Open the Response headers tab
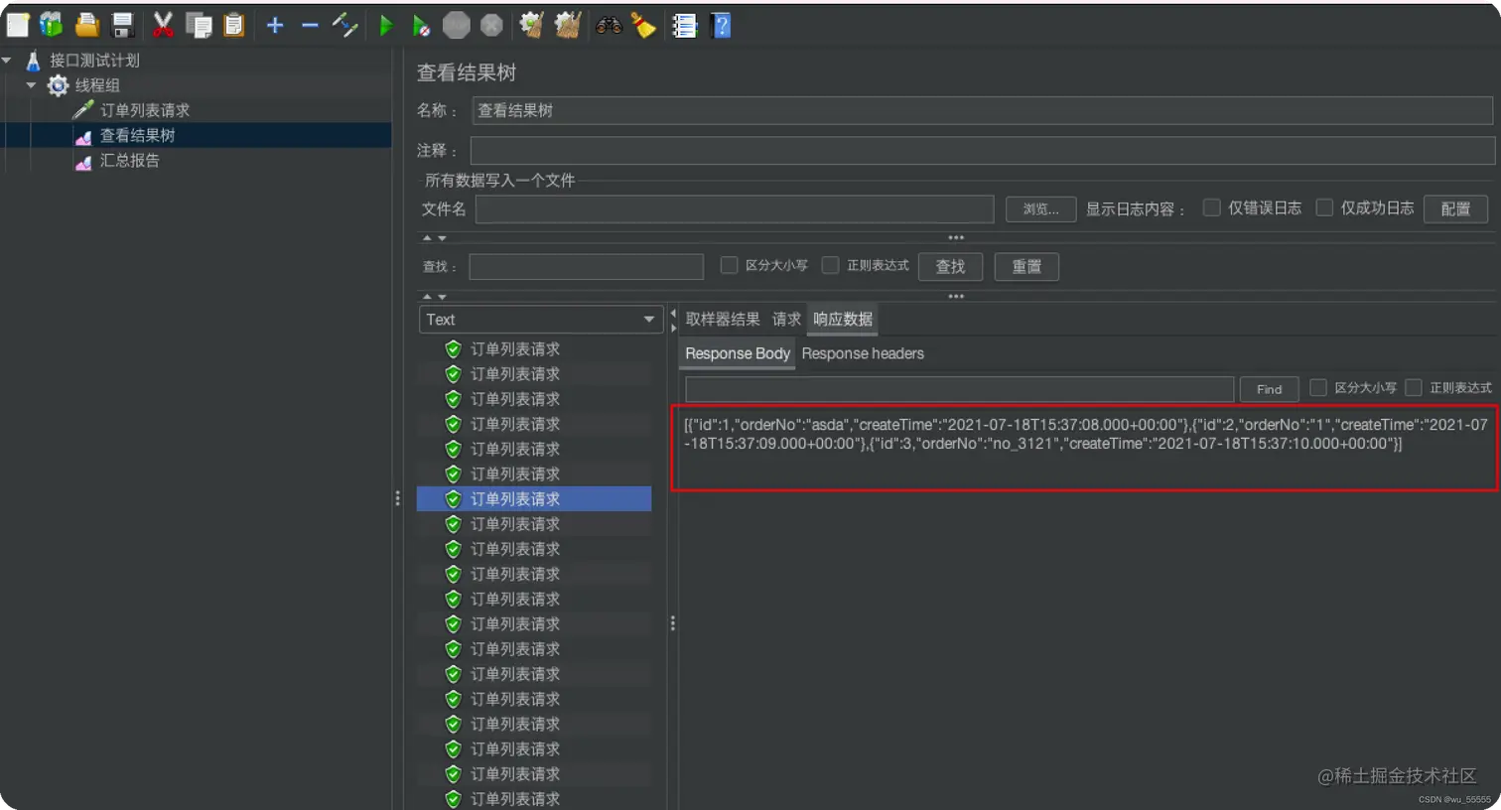 click(x=863, y=353)
